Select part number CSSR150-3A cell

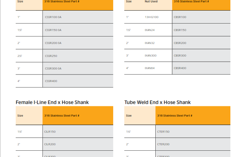point(53,30)
